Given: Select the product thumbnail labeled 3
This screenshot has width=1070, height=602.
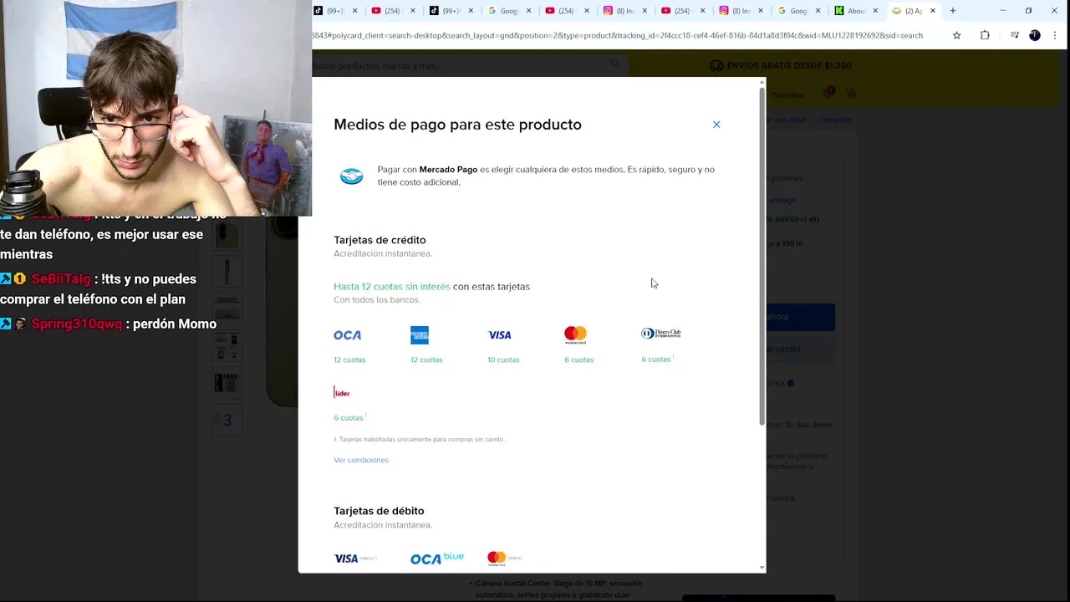Looking at the screenshot, I should (227, 420).
